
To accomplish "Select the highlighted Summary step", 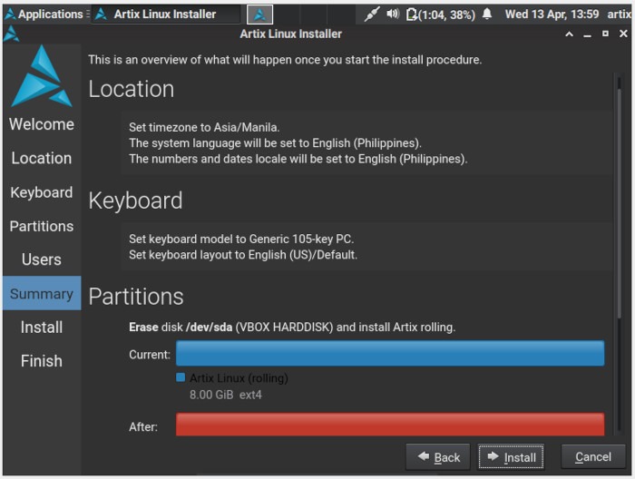I will pos(42,293).
